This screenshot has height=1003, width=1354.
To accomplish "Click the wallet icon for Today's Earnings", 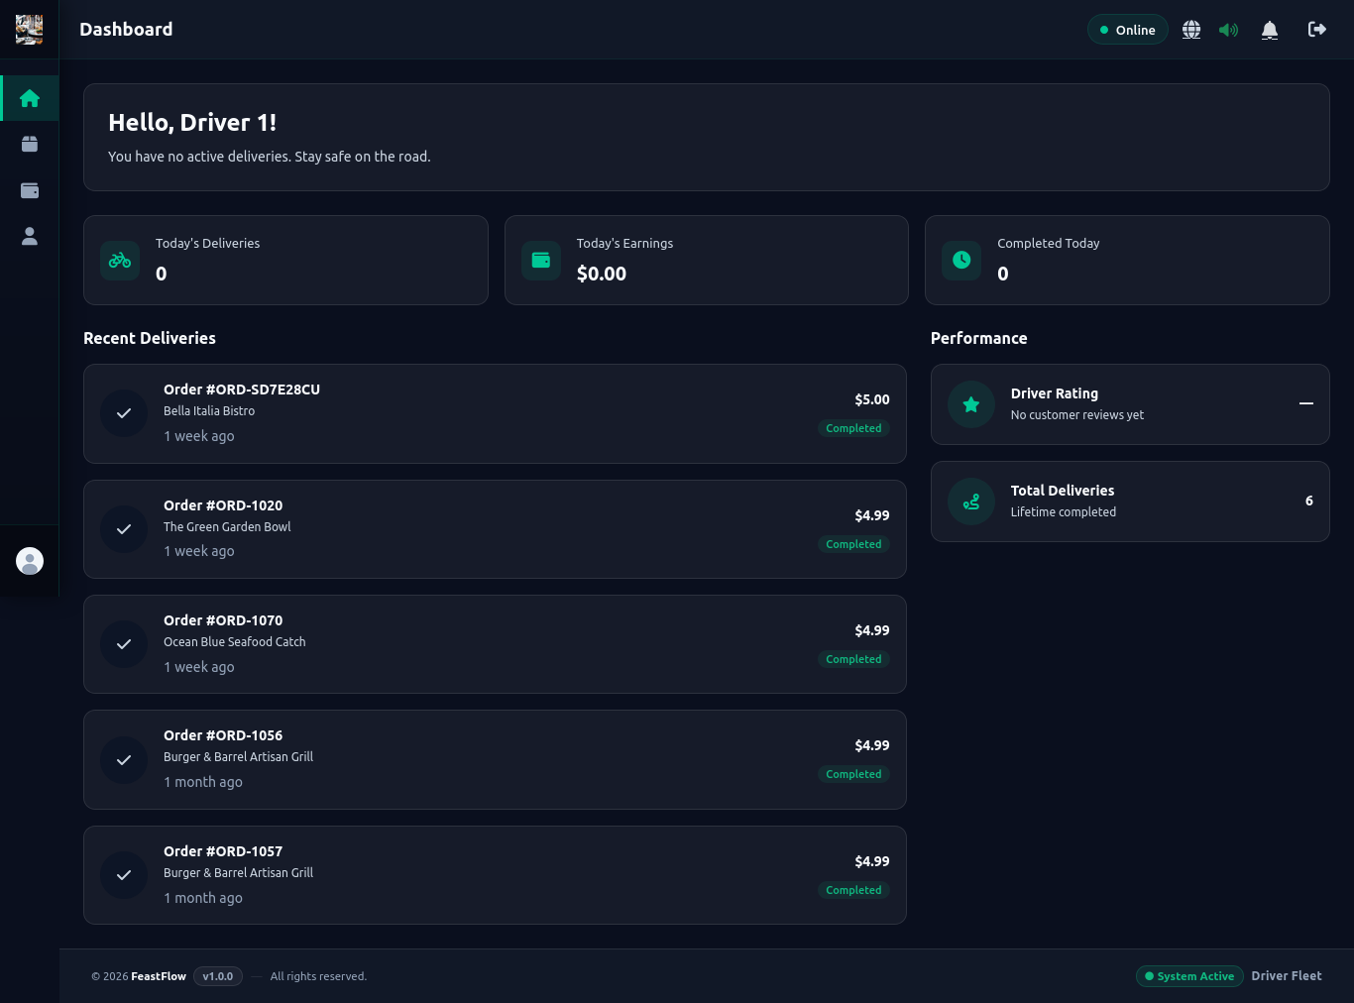I will tap(541, 261).
